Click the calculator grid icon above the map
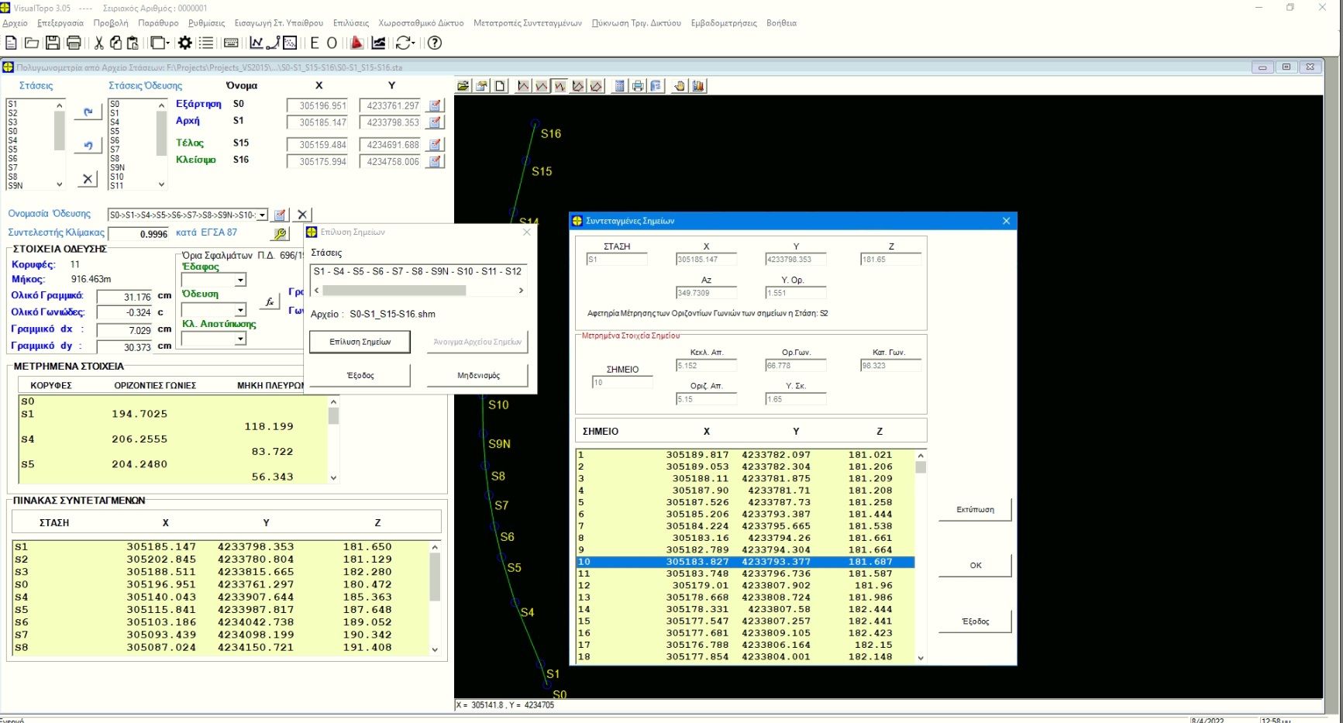 point(619,86)
